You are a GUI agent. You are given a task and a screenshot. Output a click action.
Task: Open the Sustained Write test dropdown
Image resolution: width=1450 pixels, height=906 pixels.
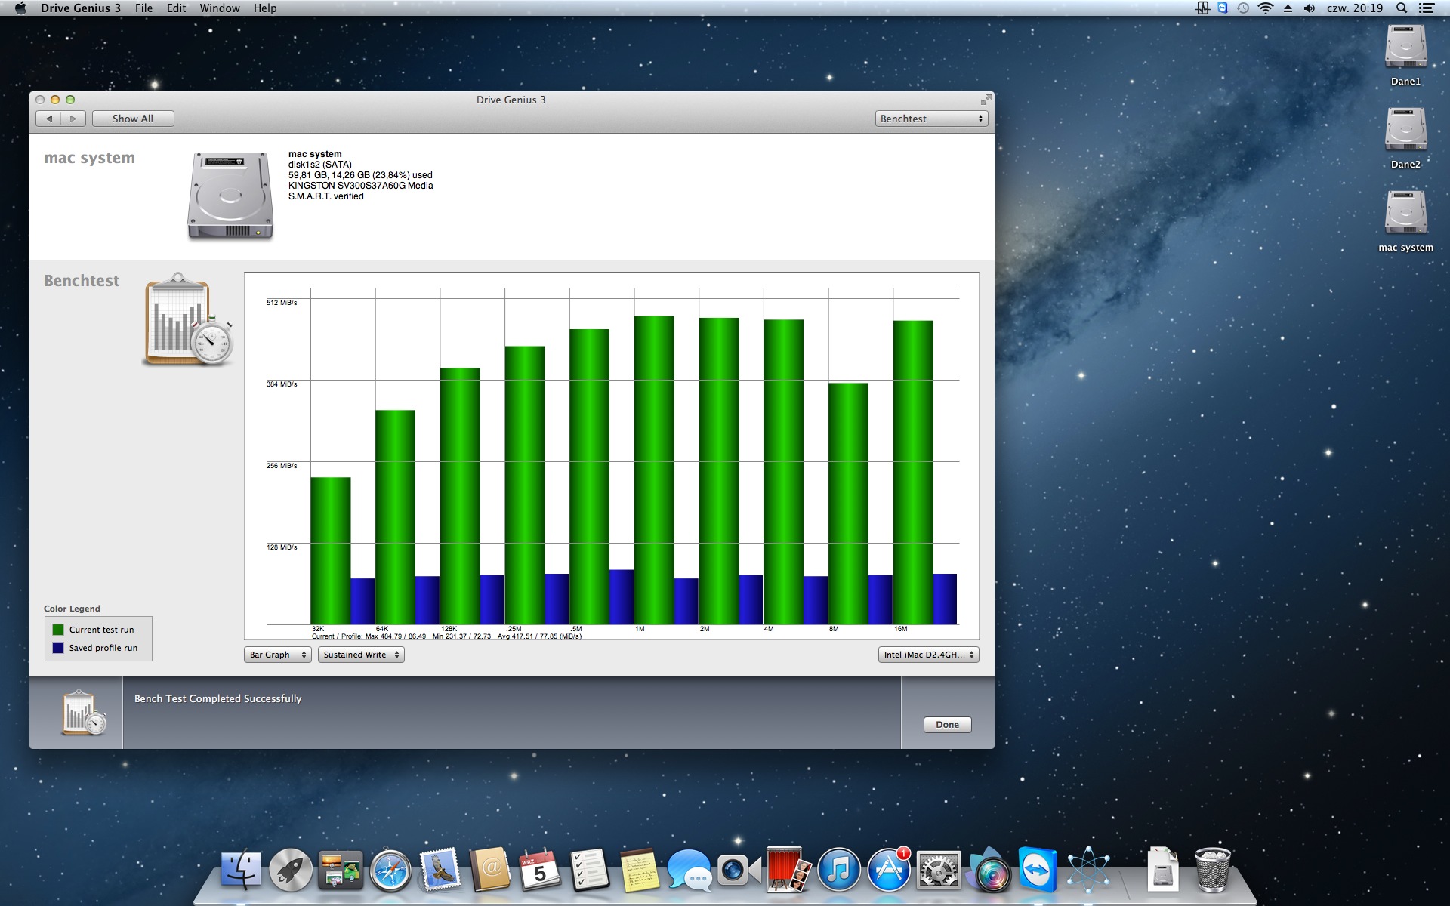pyautogui.click(x=361, y=655)
